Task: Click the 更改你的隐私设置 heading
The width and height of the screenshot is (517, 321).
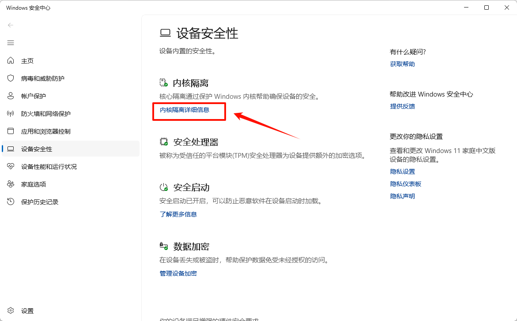Action: [416, 136]
